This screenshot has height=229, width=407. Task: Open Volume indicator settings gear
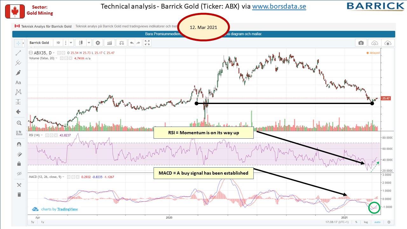(66, 58)
